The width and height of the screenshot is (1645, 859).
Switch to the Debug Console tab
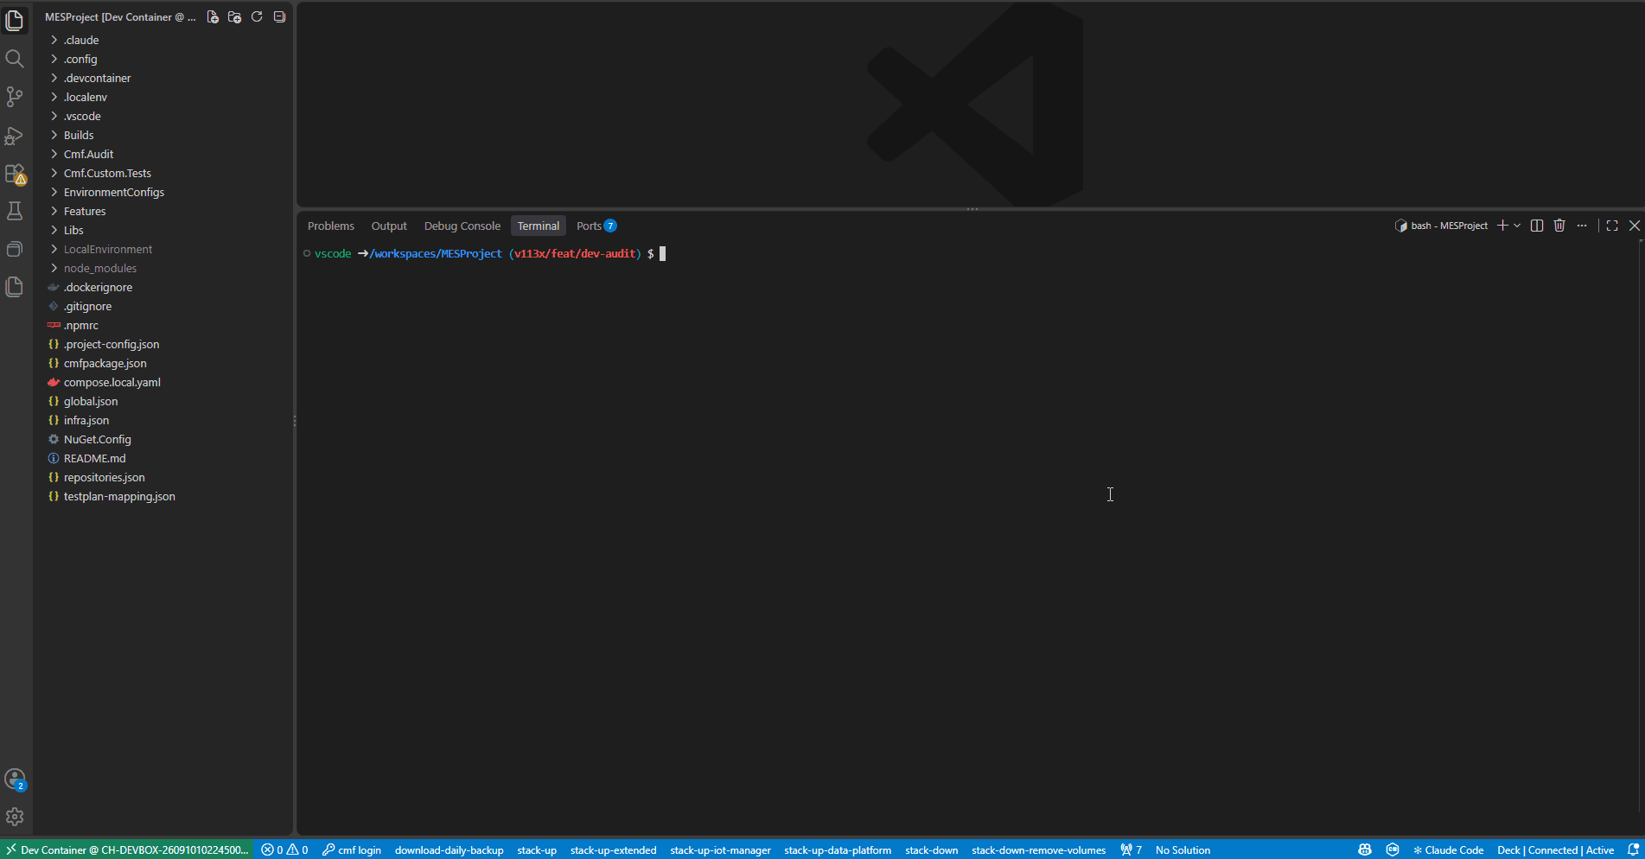pos(462,226)
